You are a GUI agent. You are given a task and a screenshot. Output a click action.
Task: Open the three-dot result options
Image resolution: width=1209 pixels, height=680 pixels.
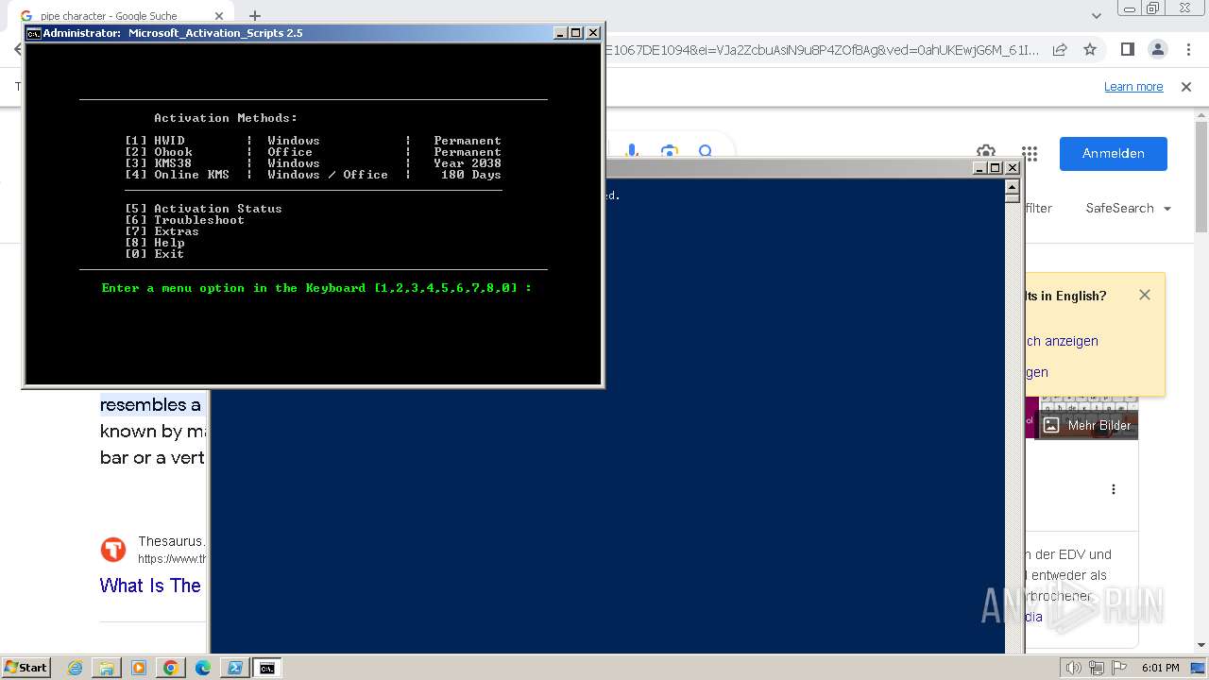coord(1114,489)
